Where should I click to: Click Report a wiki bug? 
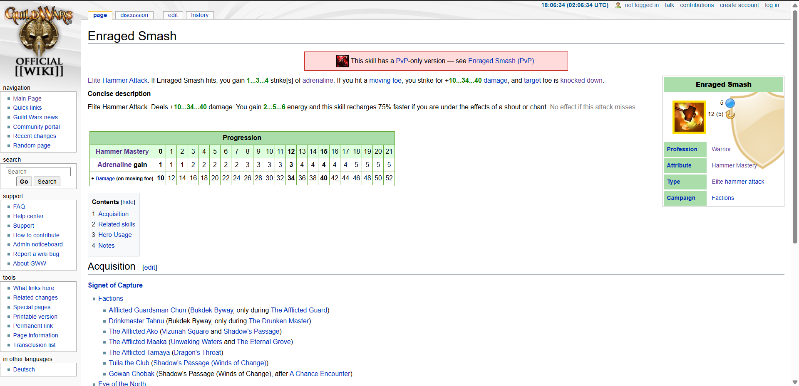[x=36, y=254]
